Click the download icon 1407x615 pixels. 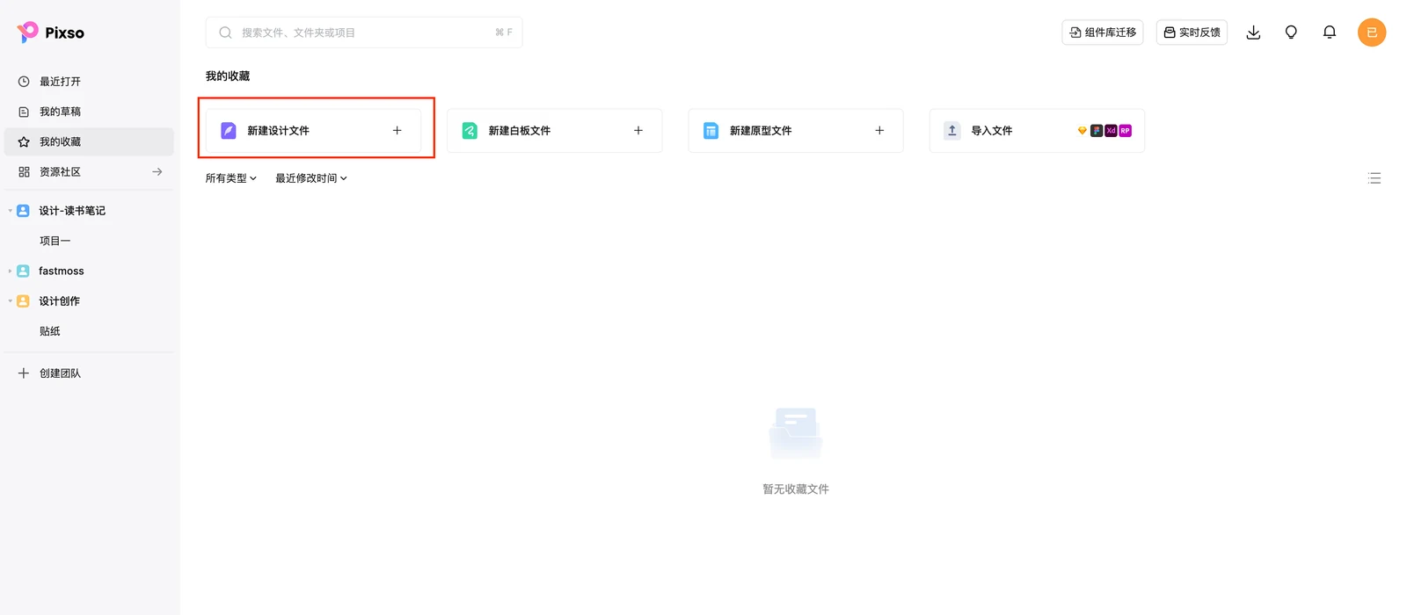pyautogui.click(x=1254, y=33)
